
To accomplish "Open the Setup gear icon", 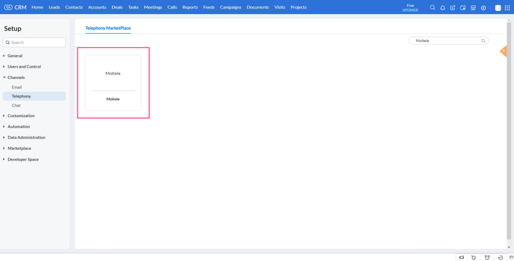I will coord(483,8).
